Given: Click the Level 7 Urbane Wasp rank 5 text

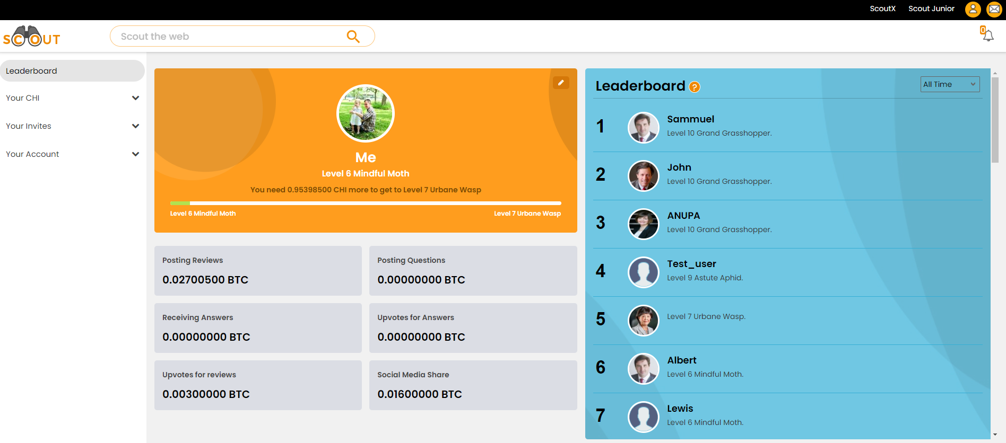Looking at the screenshot, I should [706, 316].
